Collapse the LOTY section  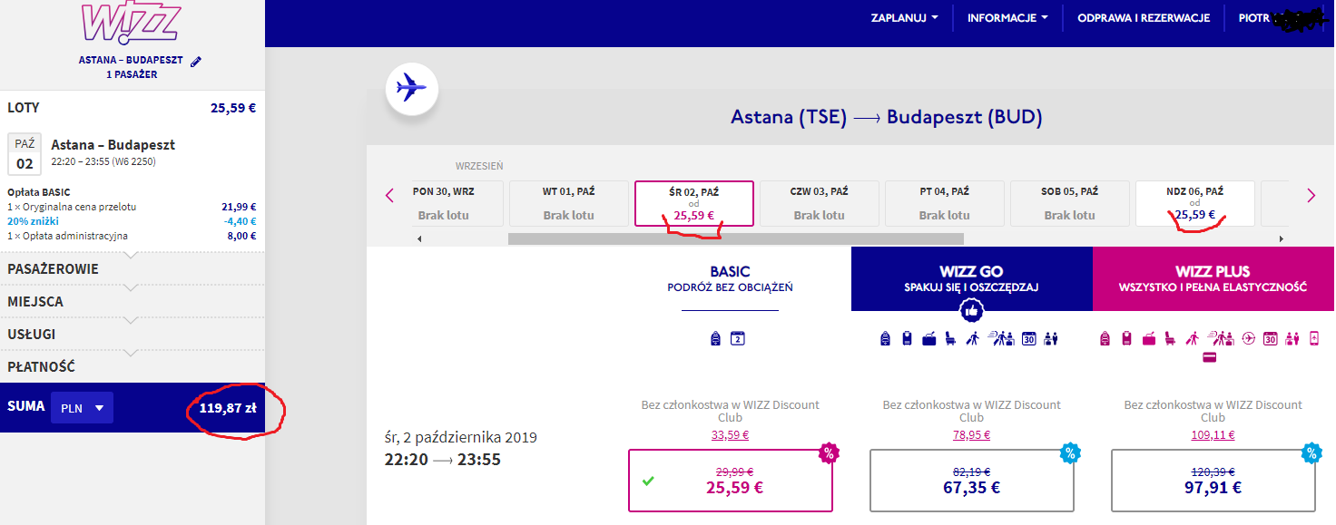(133, 107)
